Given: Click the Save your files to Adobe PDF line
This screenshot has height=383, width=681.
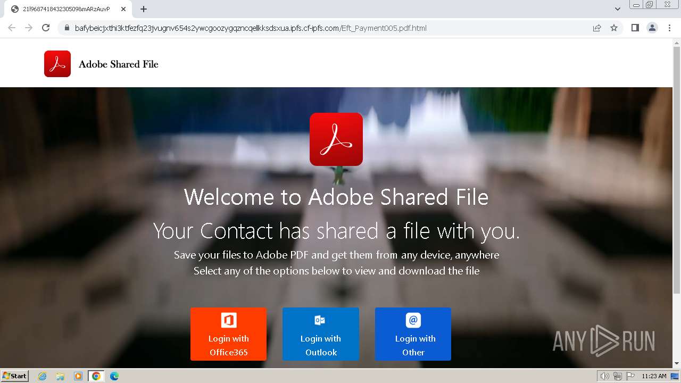Looking at the screenshot, I should tap(337, 255).
